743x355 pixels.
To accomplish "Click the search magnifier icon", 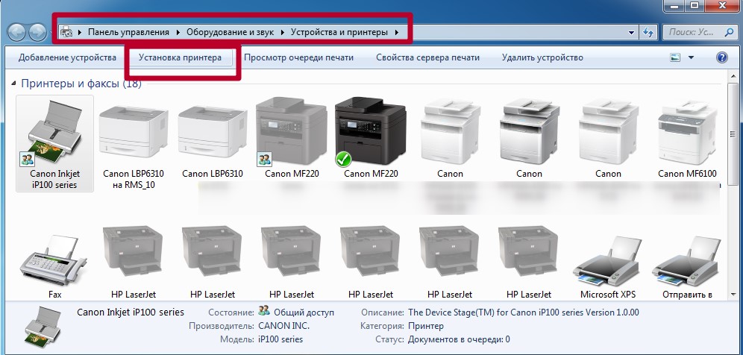I will click(x=729, y=32).
